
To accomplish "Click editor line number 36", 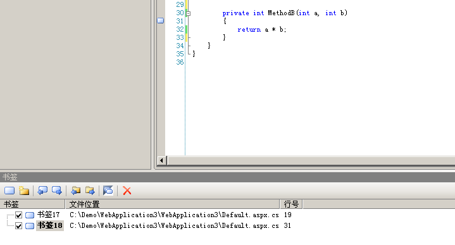I will pyautogui.click(x=180, y=63).
